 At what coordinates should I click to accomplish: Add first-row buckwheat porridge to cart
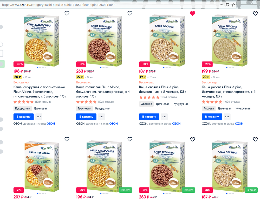[x=86, y=117]
